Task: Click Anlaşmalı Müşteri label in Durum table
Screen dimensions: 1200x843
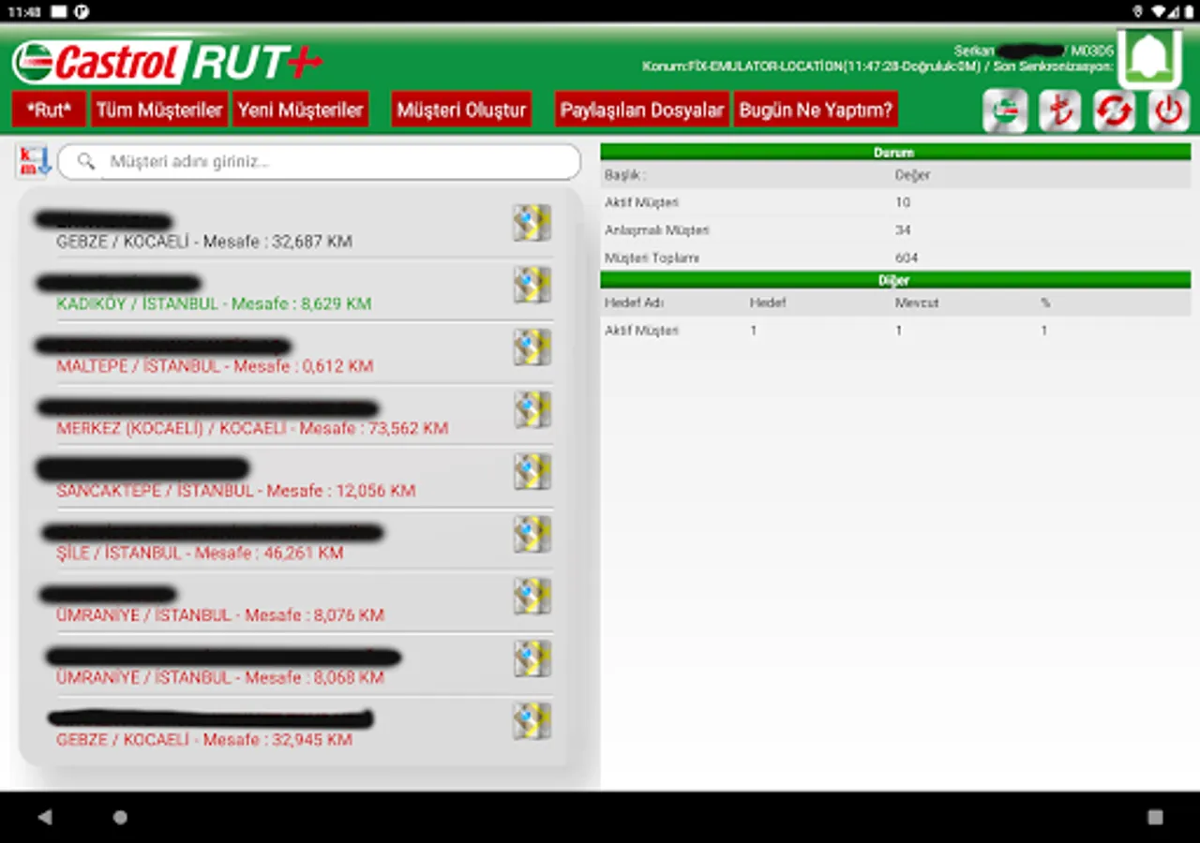Action: [657, 229]
